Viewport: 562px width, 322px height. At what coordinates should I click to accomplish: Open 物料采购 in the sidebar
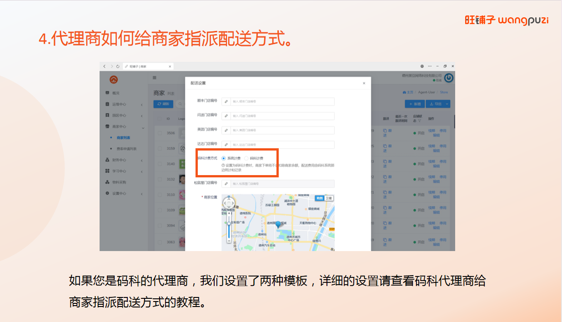[119, 182]
